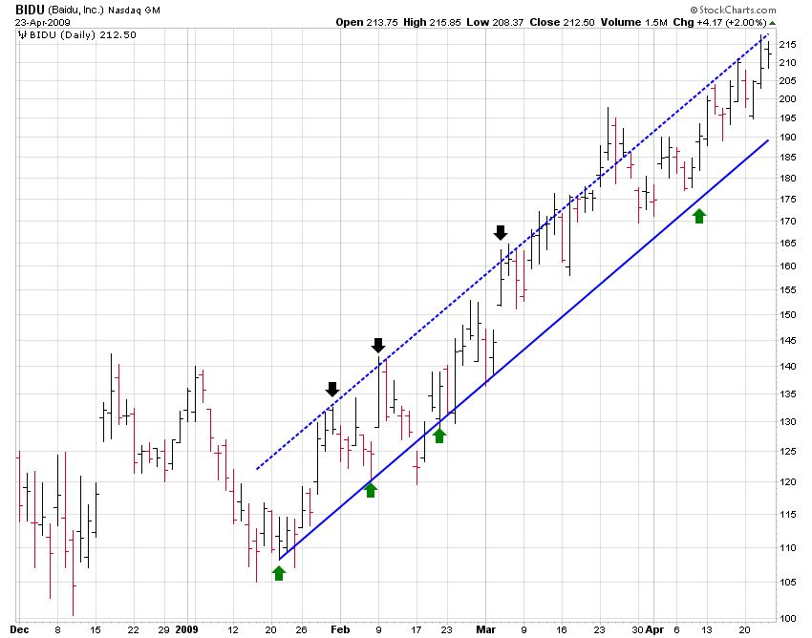Select the 13 date label after Apr
Image resolution: width=812 pixels, height=638 pixels.
click(707, 630)
